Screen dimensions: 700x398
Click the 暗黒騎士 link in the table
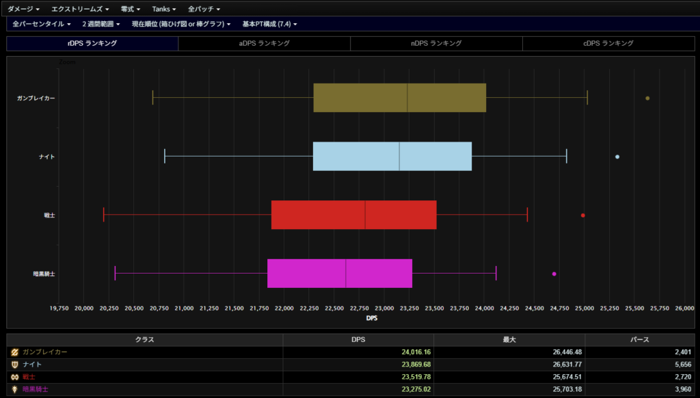[x=36, y=389]
